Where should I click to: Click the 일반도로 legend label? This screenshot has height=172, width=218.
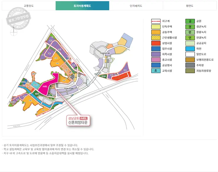201,54
